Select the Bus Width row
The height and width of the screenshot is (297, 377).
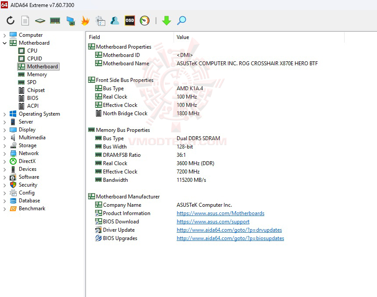pos(144,147)
